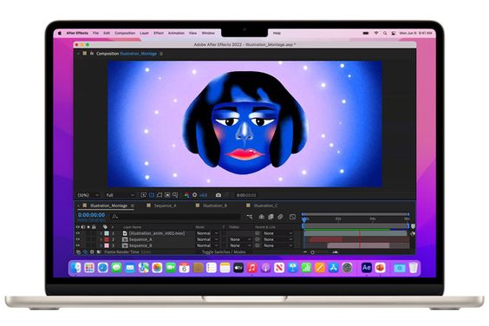Image resolution: width=489 pixels, height=326 pixels.
Task: Open the Animation menu
Action: [x=176, y=33]
